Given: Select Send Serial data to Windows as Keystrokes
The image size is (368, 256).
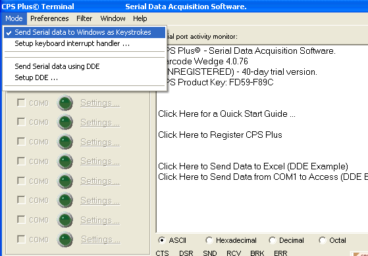Looking at the screenshot, I should [84, 32].
